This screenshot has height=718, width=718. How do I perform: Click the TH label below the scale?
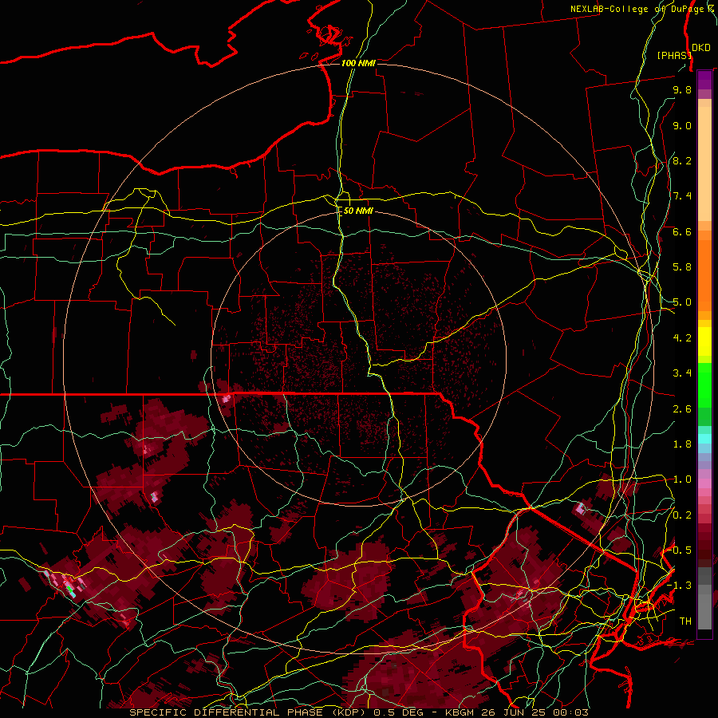tap(685, 621)
